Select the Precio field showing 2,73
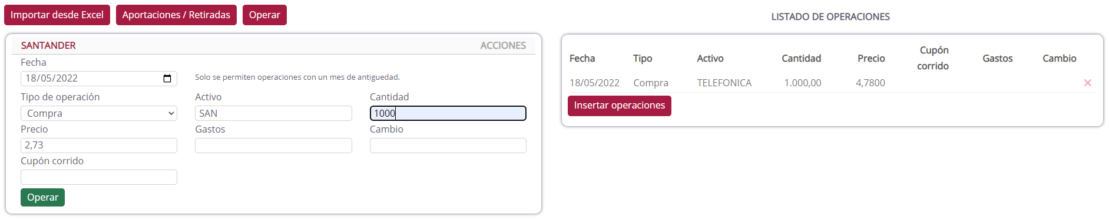 [99, 145]
